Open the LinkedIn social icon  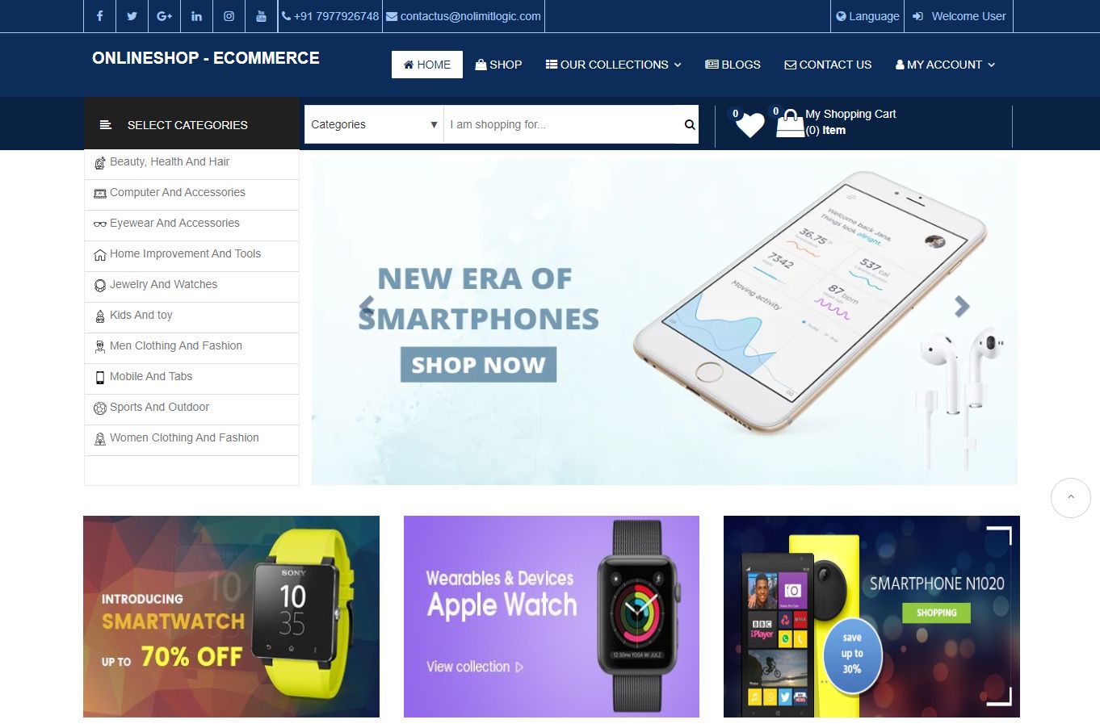coord(196,16)
